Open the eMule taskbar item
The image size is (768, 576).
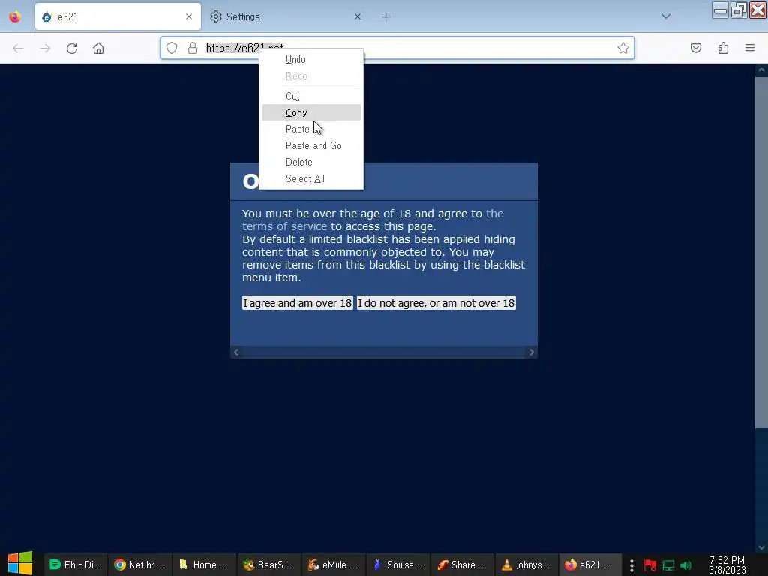[333, 565]
